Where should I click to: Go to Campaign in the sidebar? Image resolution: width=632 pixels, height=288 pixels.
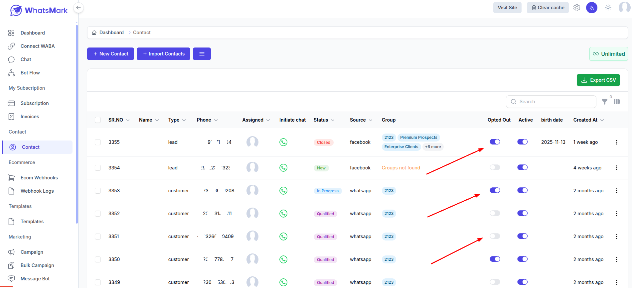pyautogui.click(x=32, y=252)
